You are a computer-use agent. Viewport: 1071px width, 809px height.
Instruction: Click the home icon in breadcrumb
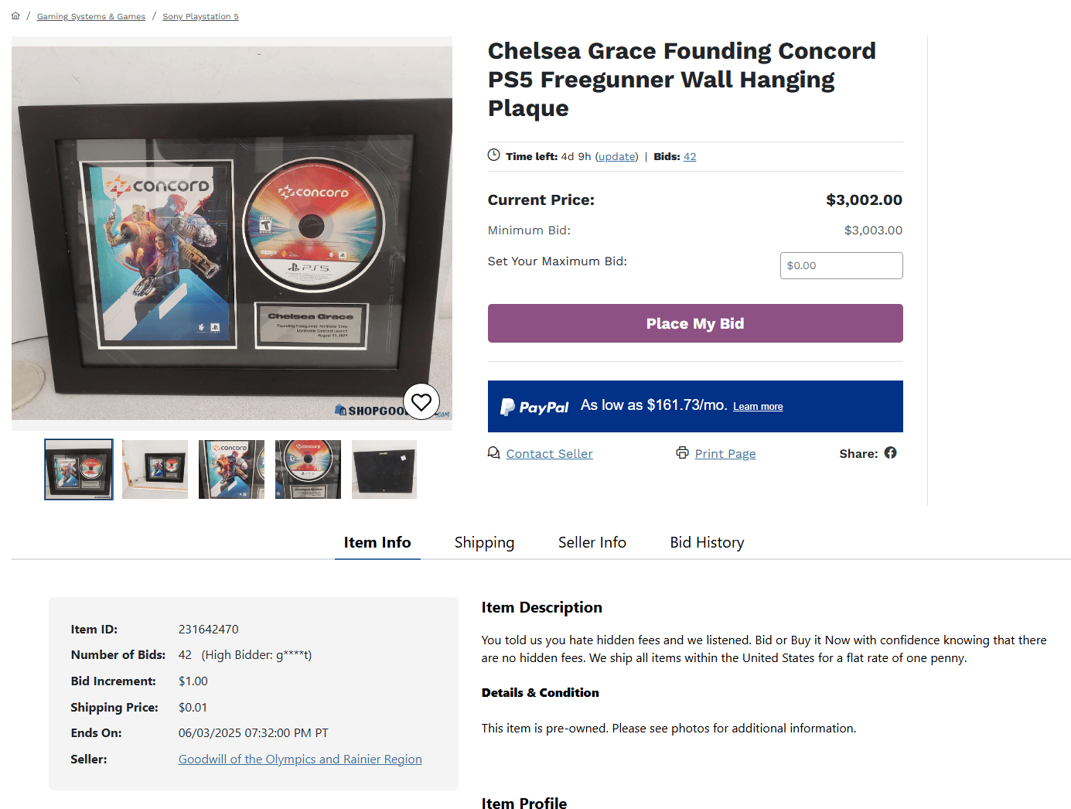pyautogui.click(x=15, y=15)
